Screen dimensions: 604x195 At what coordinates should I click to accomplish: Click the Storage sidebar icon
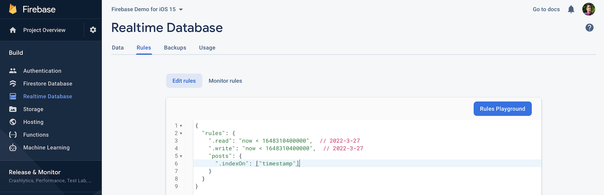[13, 109]
